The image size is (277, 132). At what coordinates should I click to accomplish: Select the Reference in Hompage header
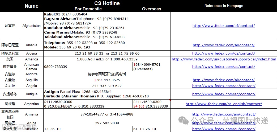tap(224, 6)
